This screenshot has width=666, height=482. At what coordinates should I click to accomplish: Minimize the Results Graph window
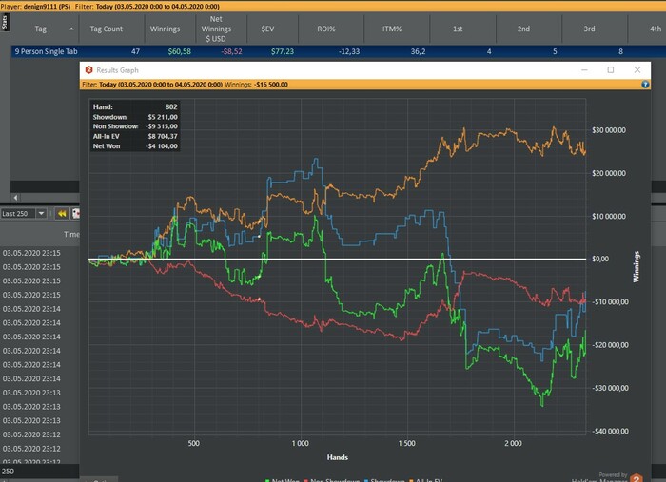(x=584, y=70)
